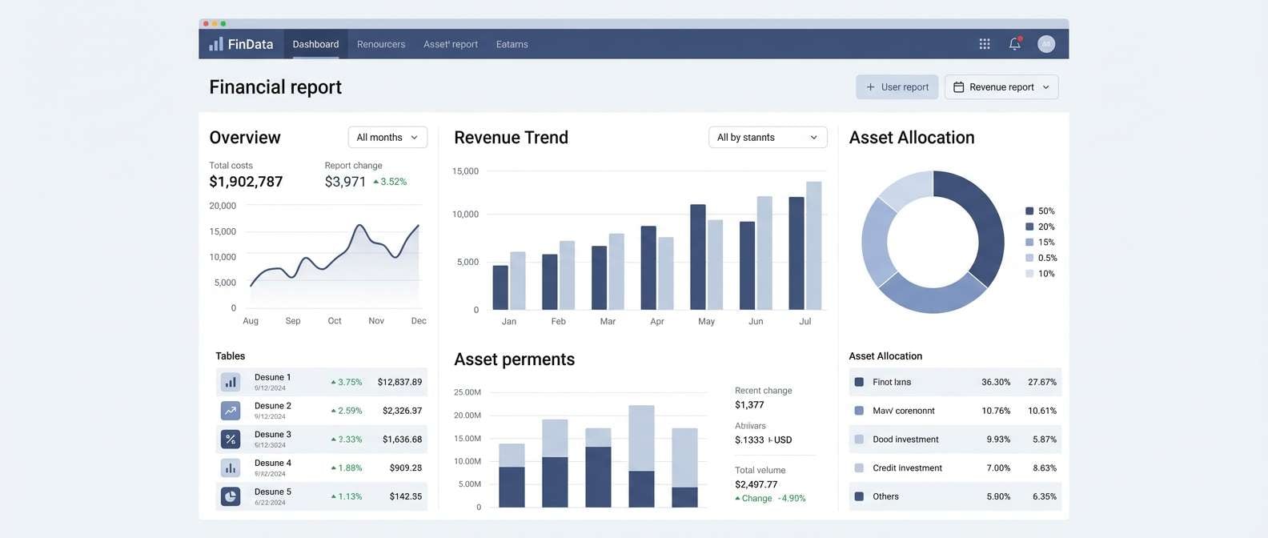Screen dimensions: 1268x538
Task: Click the Recent change value $1,377
Action: pos(749,405)
